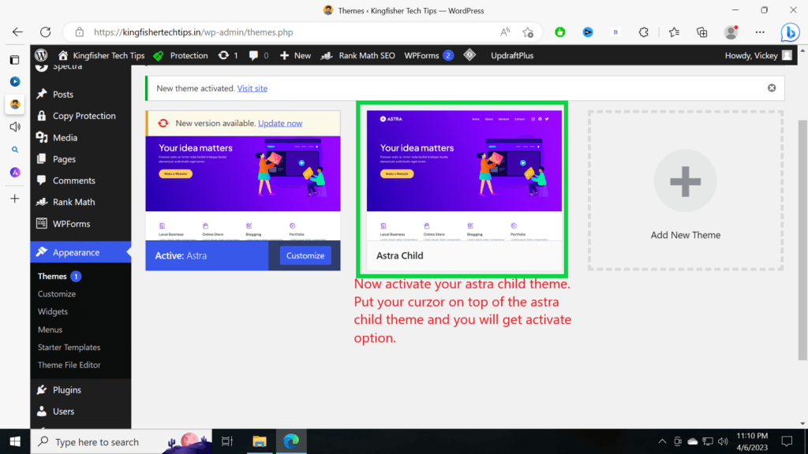Open Collections icon in browser toolbar

tap(701, 32)
